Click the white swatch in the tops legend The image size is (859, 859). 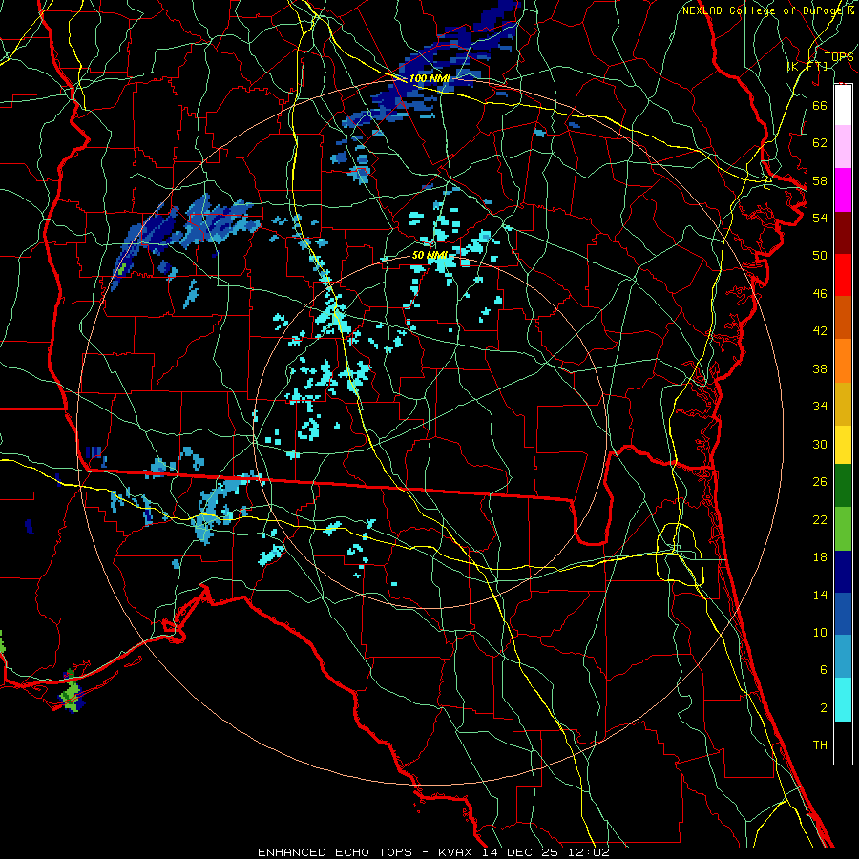pos(843,105)
